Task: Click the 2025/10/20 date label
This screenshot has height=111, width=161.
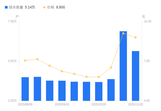Action: (x=99, y=104)
